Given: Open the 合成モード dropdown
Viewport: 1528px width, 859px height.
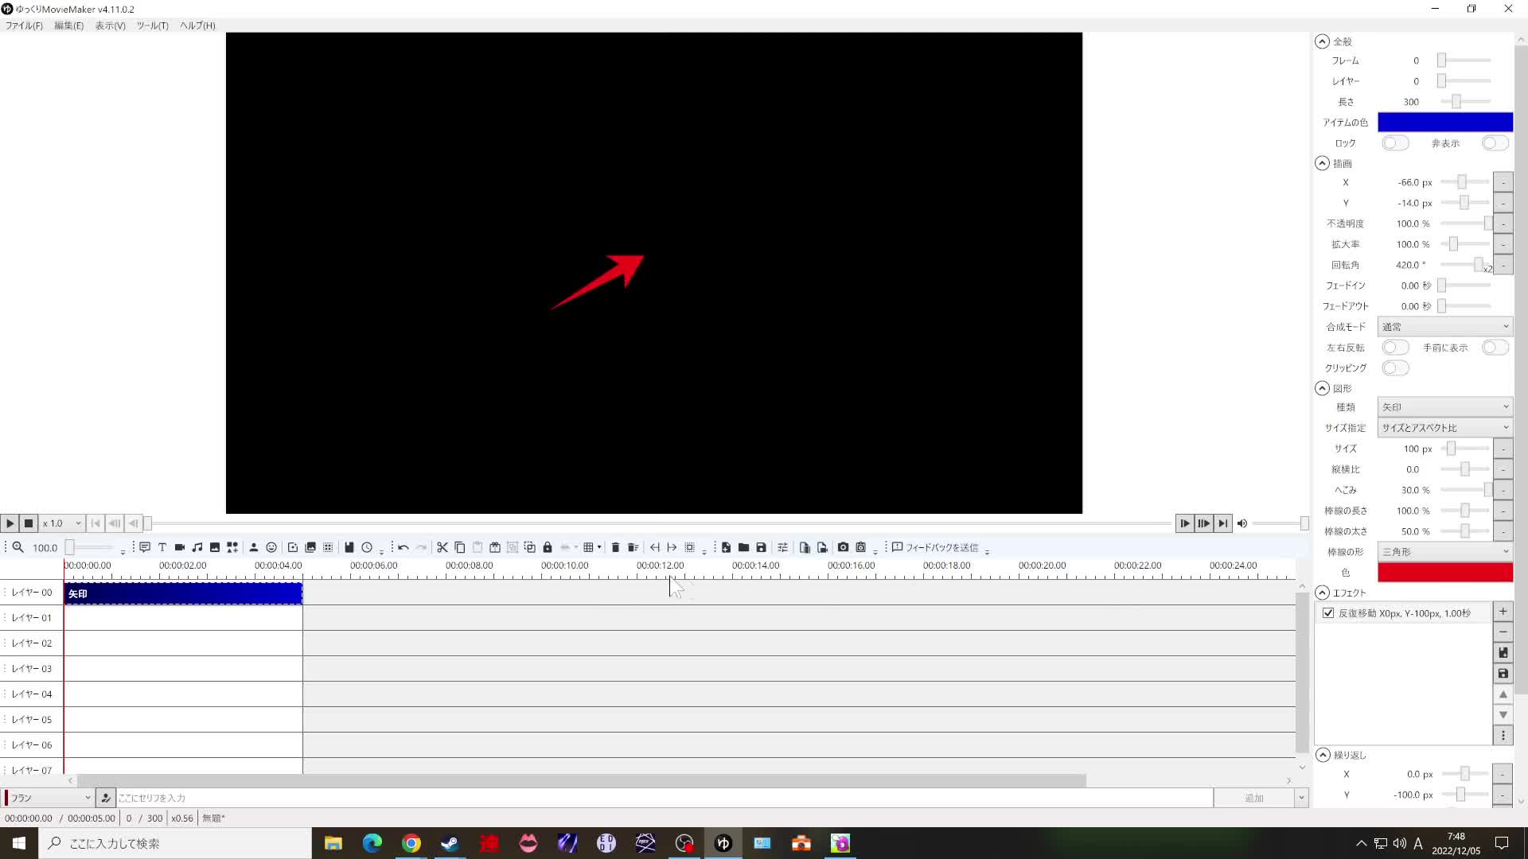Looking at the screenshot, I should 1444,327.
